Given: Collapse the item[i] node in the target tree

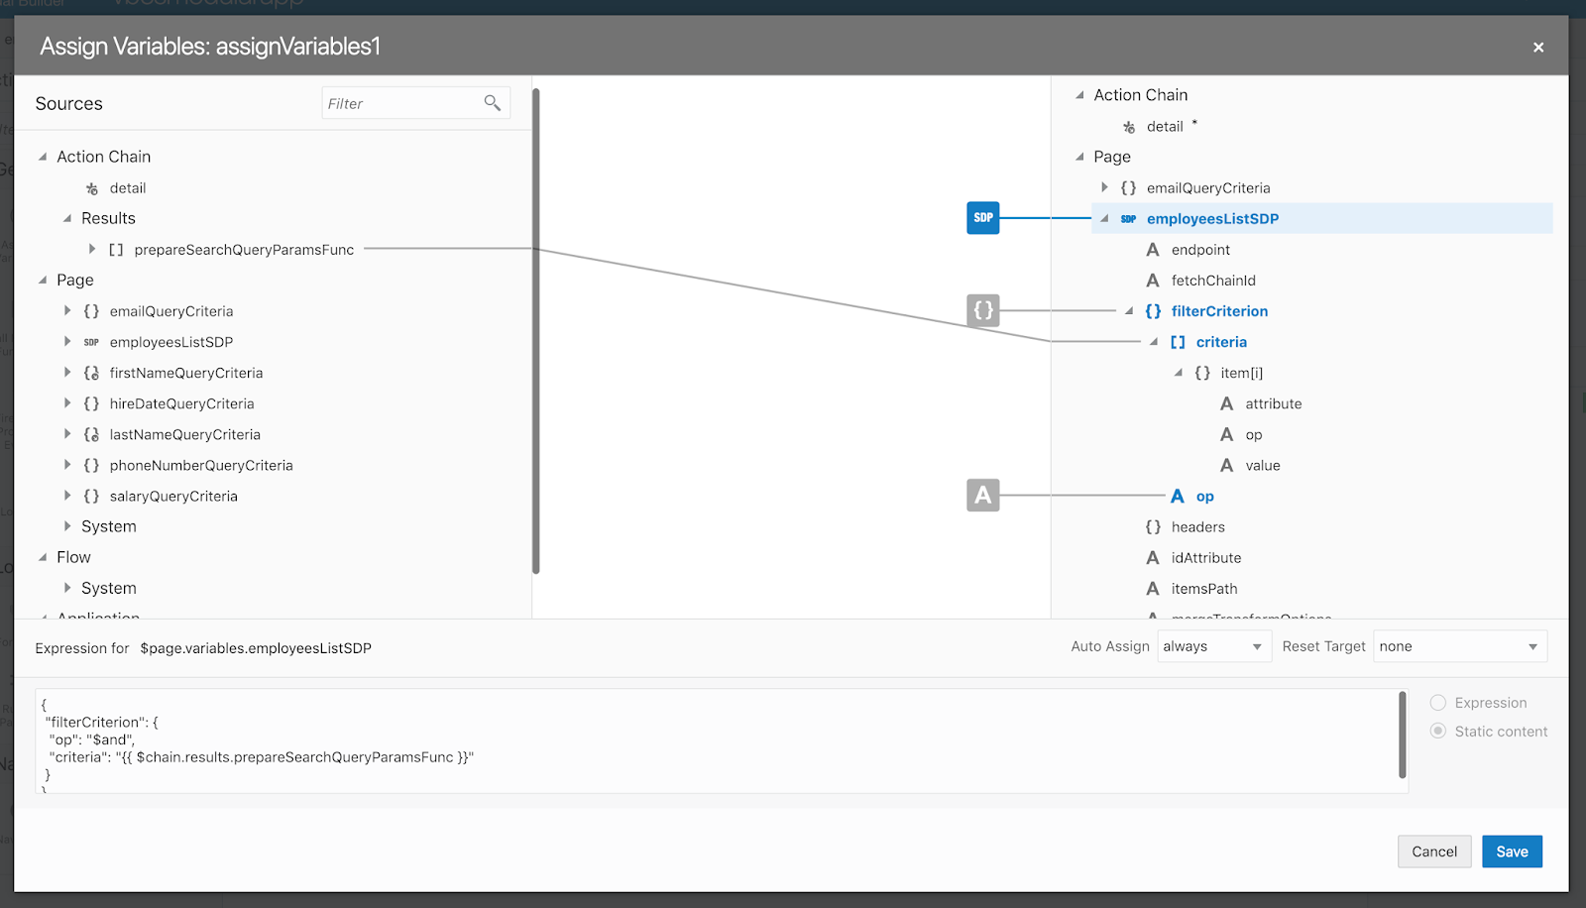Looking at the screenshot, I should point(1179,373).
